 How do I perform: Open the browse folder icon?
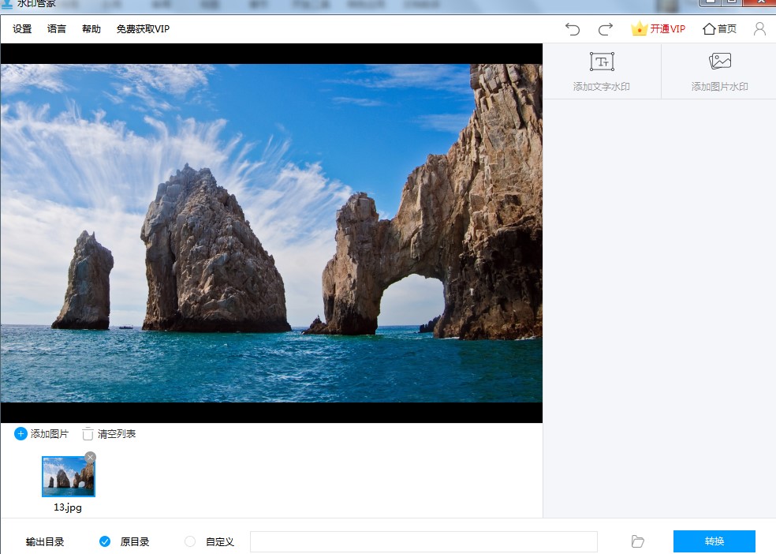638,541
